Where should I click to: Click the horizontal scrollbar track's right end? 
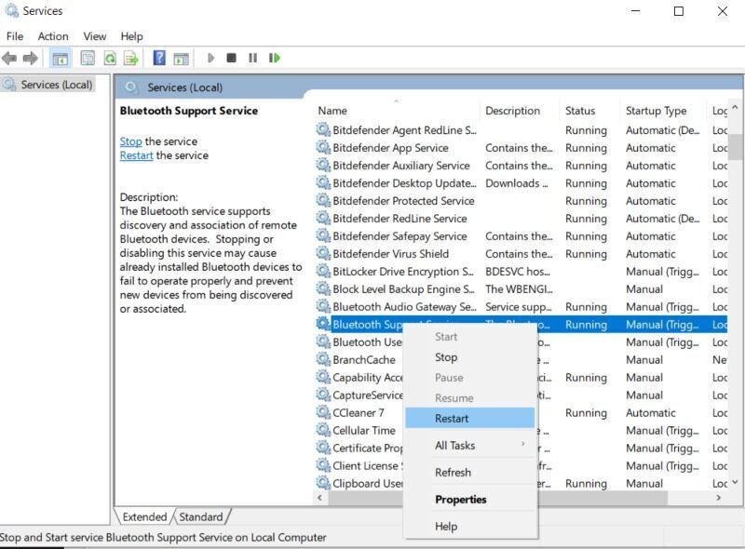689,497
